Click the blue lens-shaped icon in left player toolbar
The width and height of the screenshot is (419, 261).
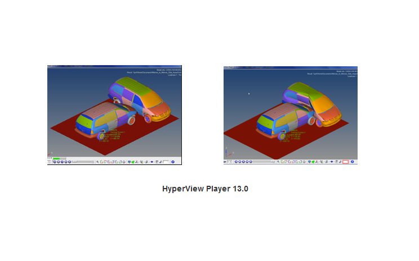(x=152, y=162)
